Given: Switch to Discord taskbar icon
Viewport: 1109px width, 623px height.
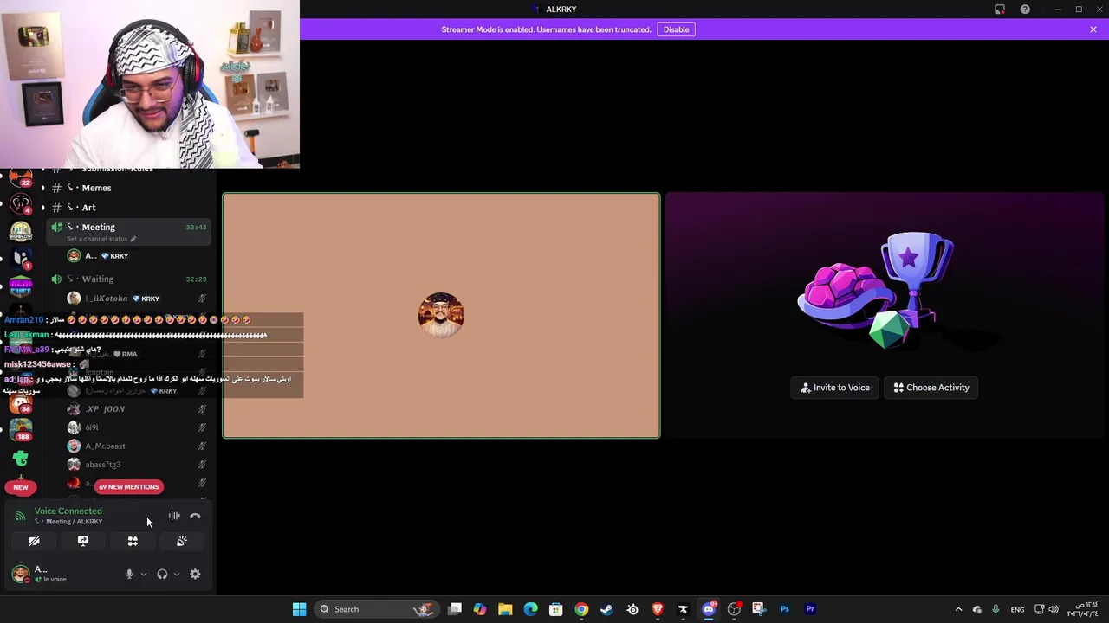Looking at the screenshot, I should pos(709,609).
